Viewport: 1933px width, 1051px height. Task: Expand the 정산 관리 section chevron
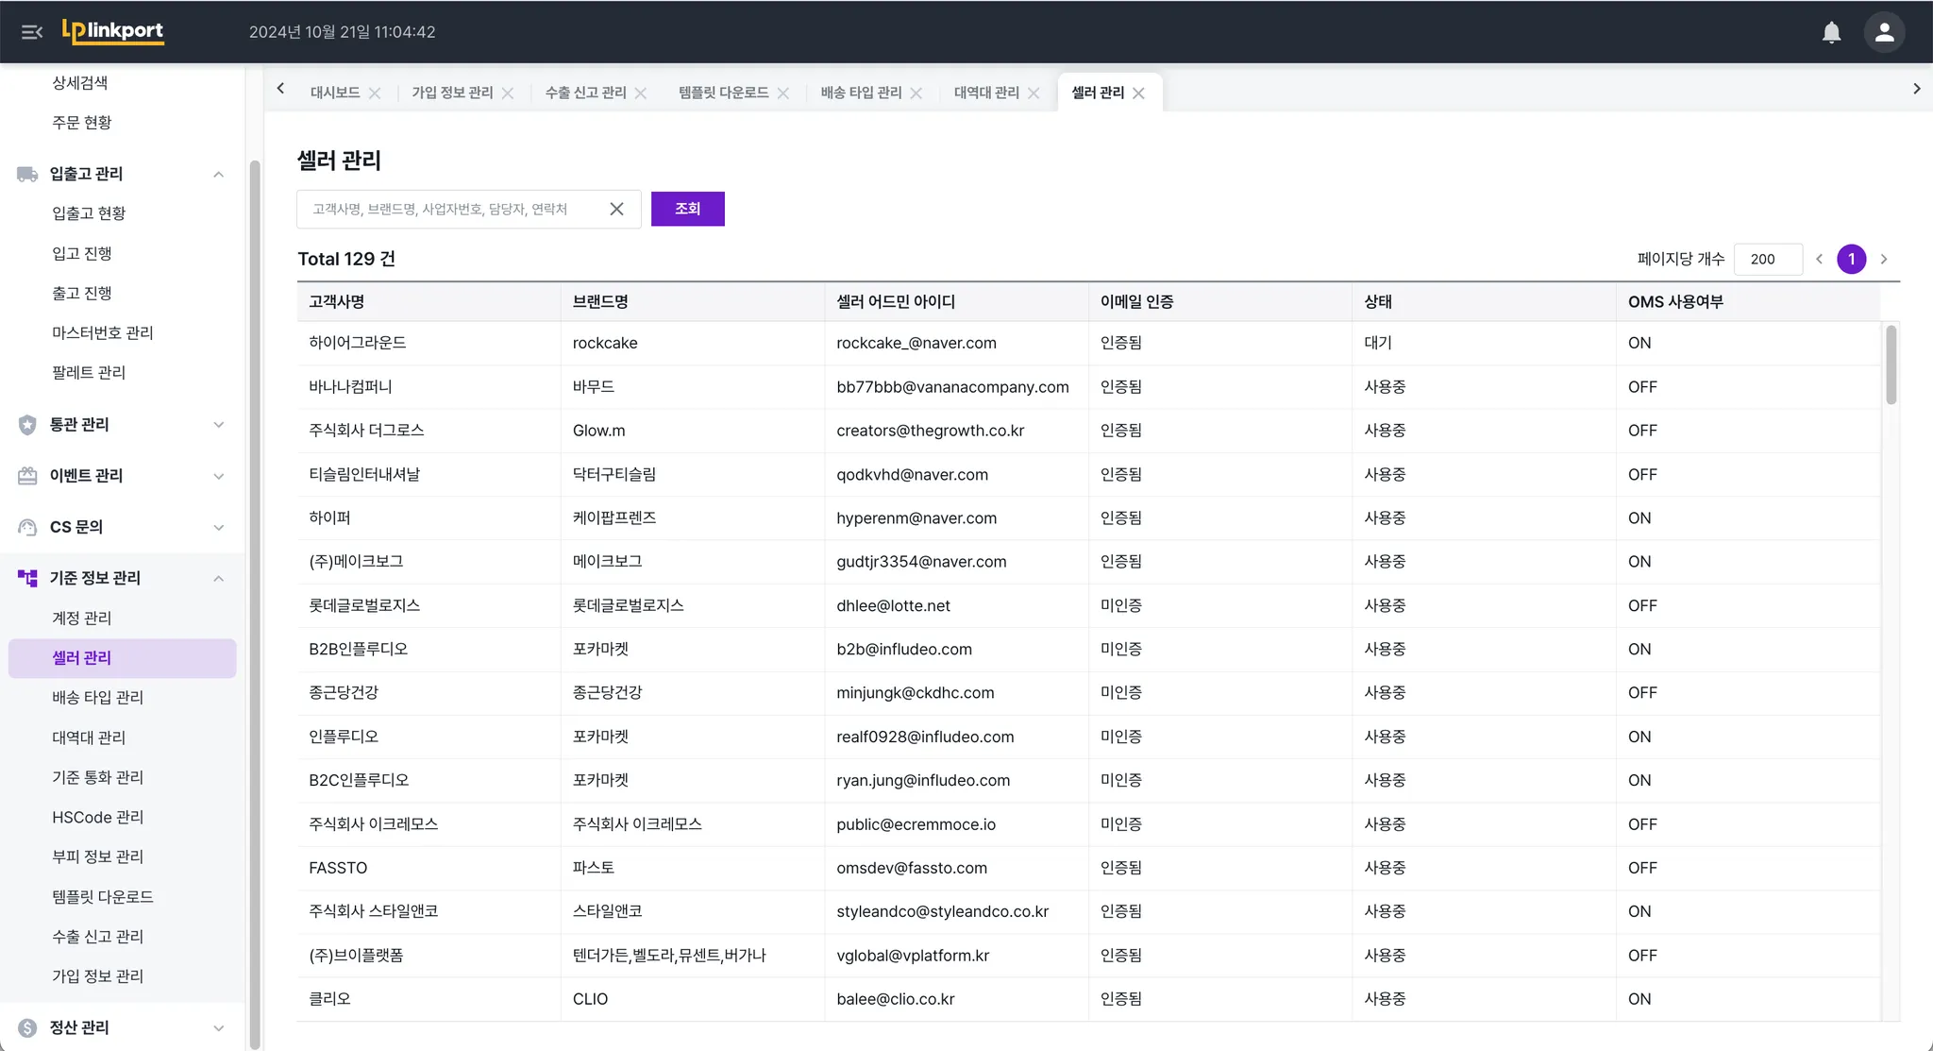[218, 1027]
